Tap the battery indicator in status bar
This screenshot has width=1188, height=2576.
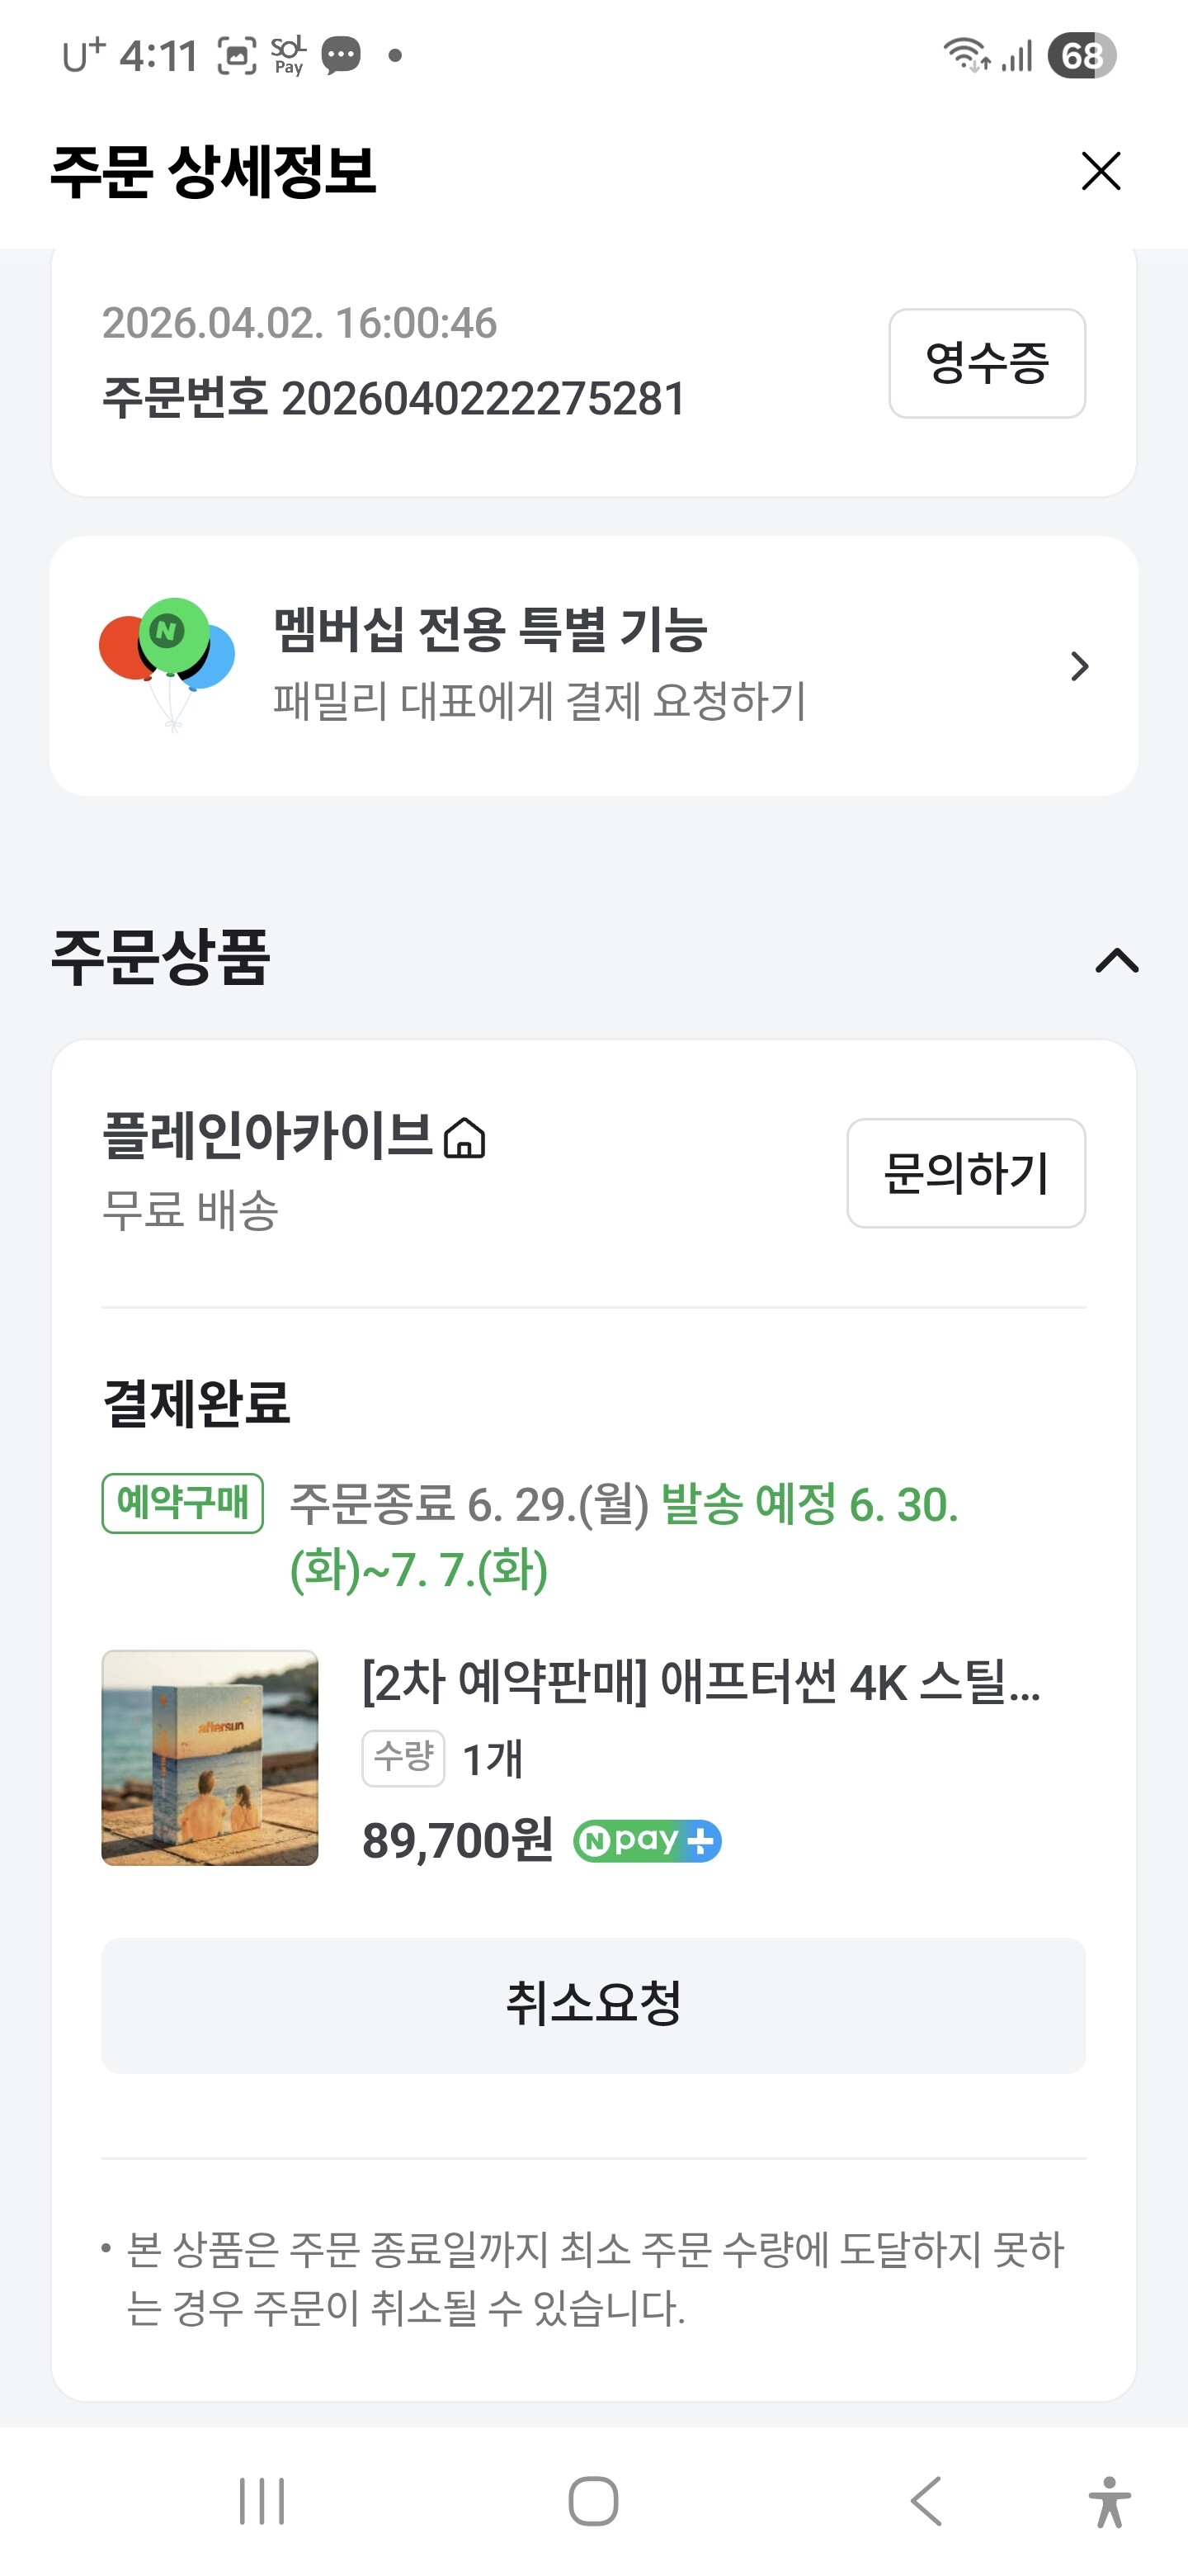tap(1081, 56)
